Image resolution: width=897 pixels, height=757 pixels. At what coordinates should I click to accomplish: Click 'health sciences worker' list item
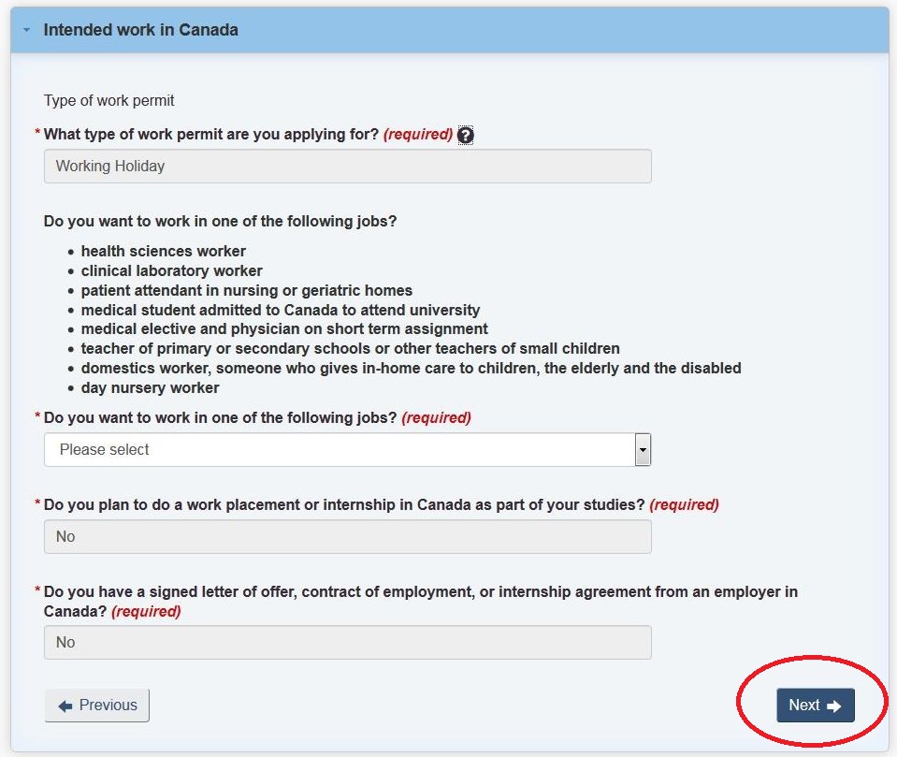[x=163, y=251]
